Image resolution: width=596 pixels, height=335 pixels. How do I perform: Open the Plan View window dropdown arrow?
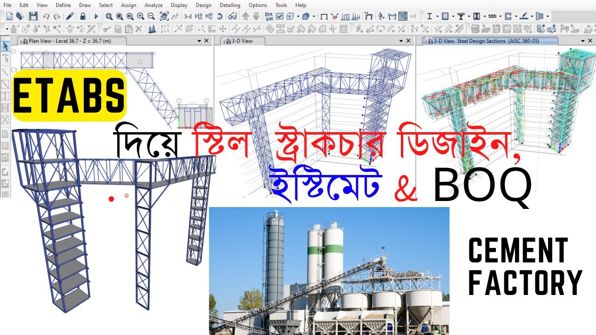coord(199,41)
